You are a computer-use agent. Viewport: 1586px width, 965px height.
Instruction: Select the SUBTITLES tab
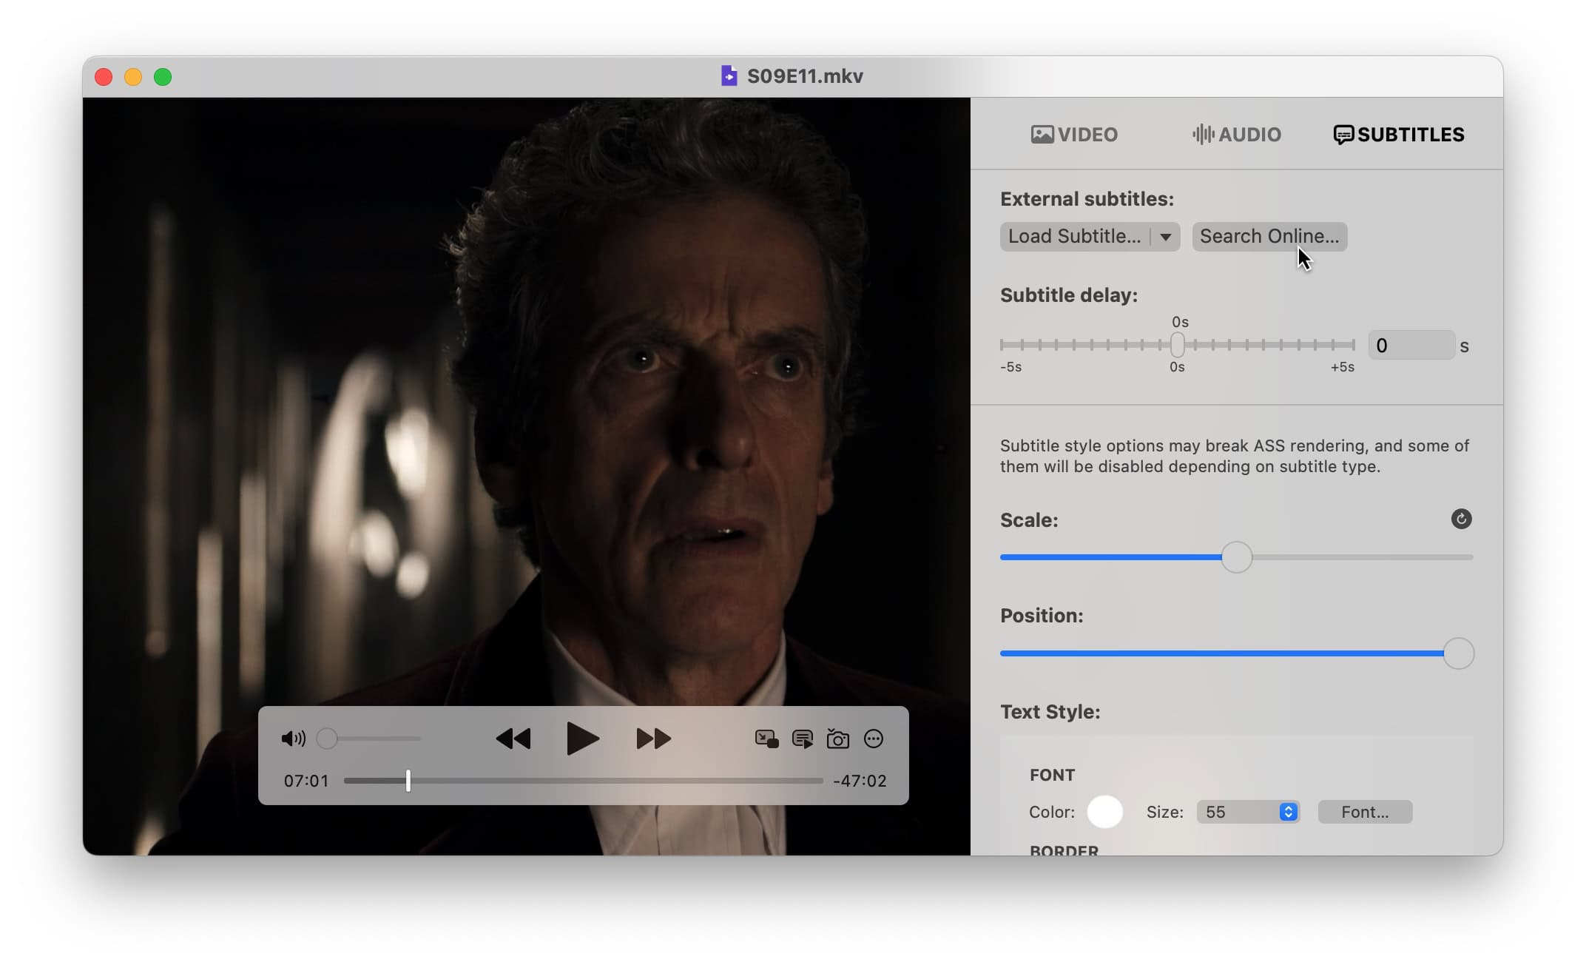[x=1399, y=135]
